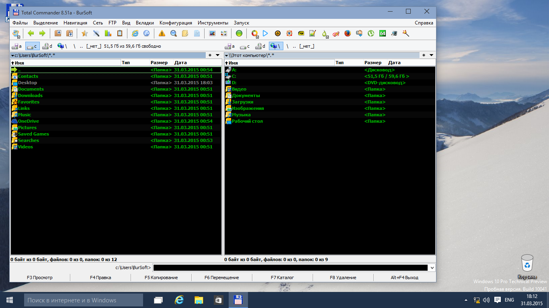Select drive c in right panel
This screenshot has width=549, height=308.
coord(246,46)
